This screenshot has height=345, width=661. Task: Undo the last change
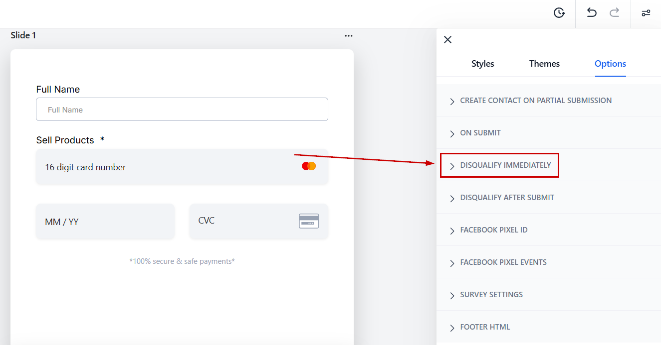592,12
